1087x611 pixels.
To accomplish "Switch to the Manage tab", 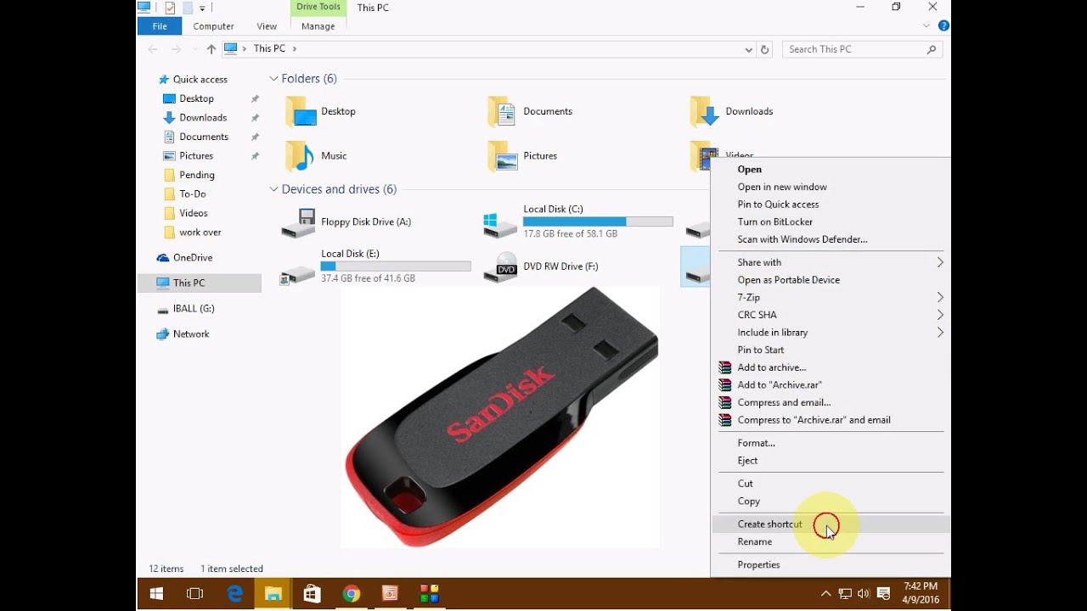I will [x=318, y=26].
